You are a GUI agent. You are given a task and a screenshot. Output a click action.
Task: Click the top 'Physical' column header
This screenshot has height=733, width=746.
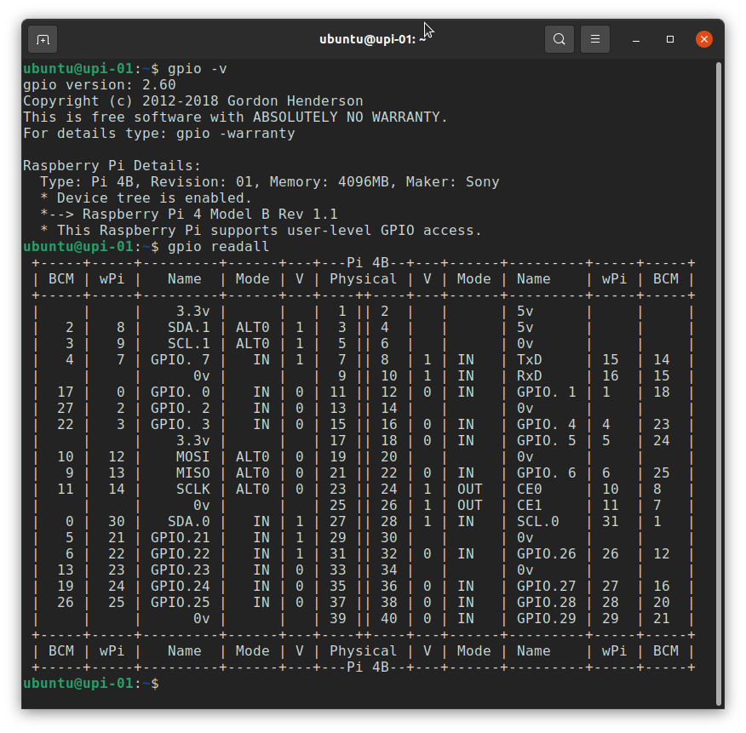(x=363, y=279)
